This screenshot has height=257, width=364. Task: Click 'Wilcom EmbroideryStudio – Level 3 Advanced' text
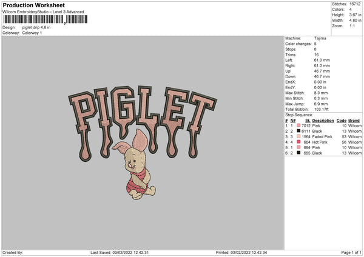click(43, 12)
